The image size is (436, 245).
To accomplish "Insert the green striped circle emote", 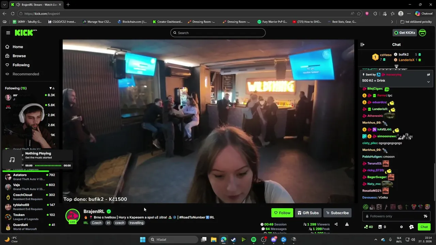I will pyautogui.click(x=365, y=207).
